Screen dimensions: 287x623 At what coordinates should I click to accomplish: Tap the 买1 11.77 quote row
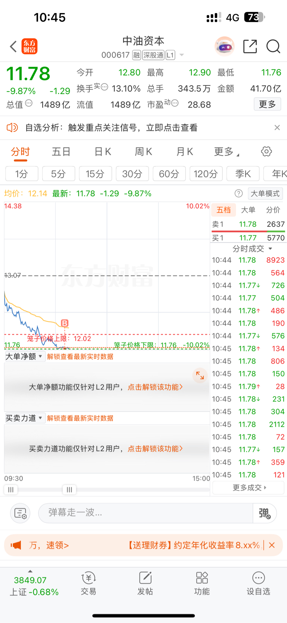(249, 238)
